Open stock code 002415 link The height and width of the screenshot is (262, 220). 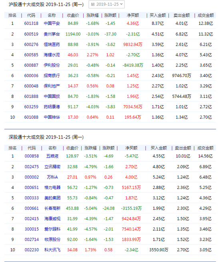pos(32,219)
